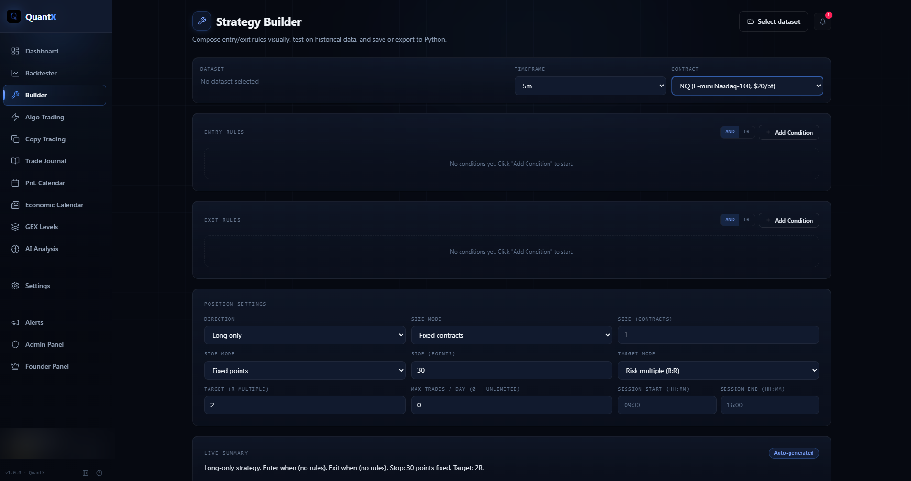
Task: Go to Dashboard page
Action: [x=55, y=51]
